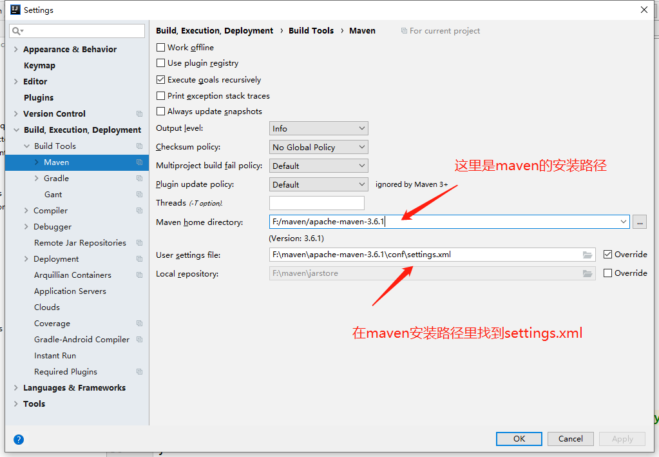Screen dimensions: 659x457
Task: Click project-level icon beside Coverage row
Action: [140, 324]
